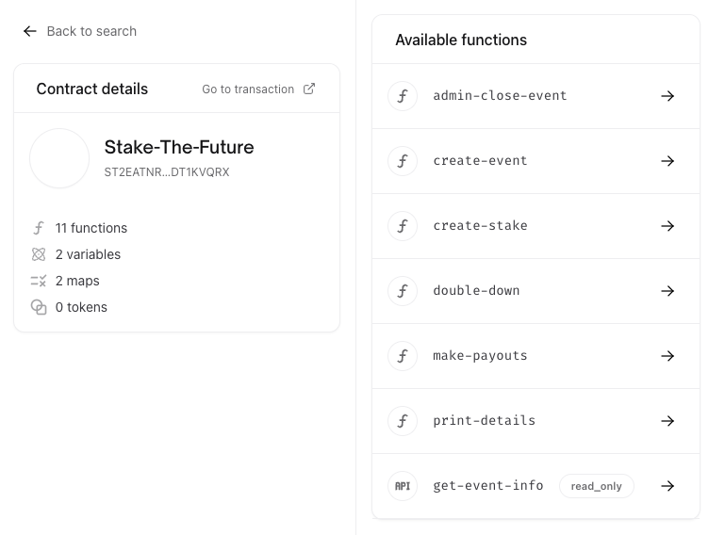Click the function icon next to admin-close-event

[x=403, y=96]
